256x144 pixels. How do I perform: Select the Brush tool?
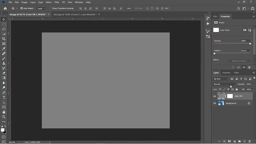[x=4, y=58]
